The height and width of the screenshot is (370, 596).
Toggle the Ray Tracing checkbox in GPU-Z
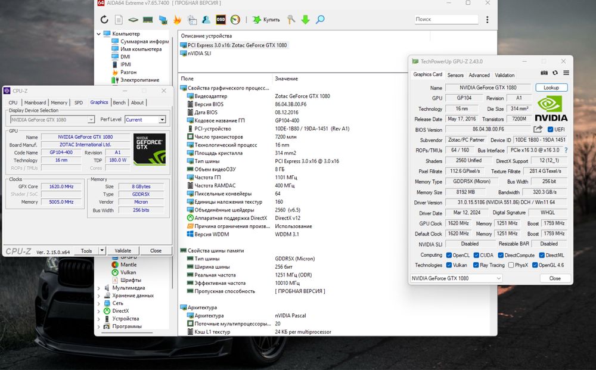coord(476,265)
